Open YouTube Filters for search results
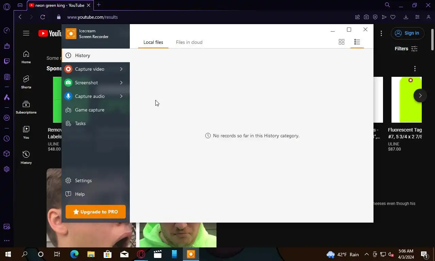Viewport: 435px width, 261px height. tap(406, 49)
